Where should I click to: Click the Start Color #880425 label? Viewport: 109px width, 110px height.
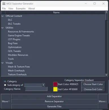(x=68, y=84)
